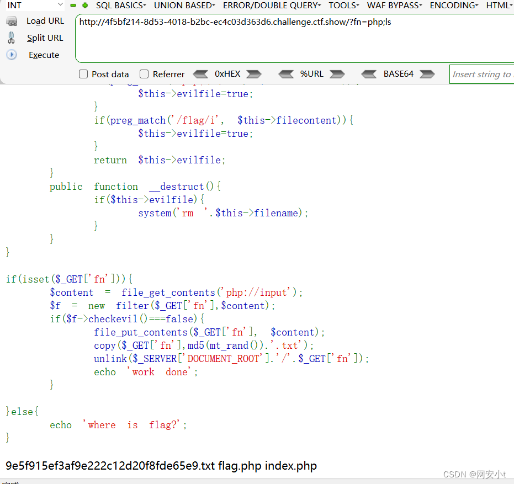Expand the SQL BASICS menu
Image resolution: width=514 pixels, height=484 pixels.
point(121,6)
